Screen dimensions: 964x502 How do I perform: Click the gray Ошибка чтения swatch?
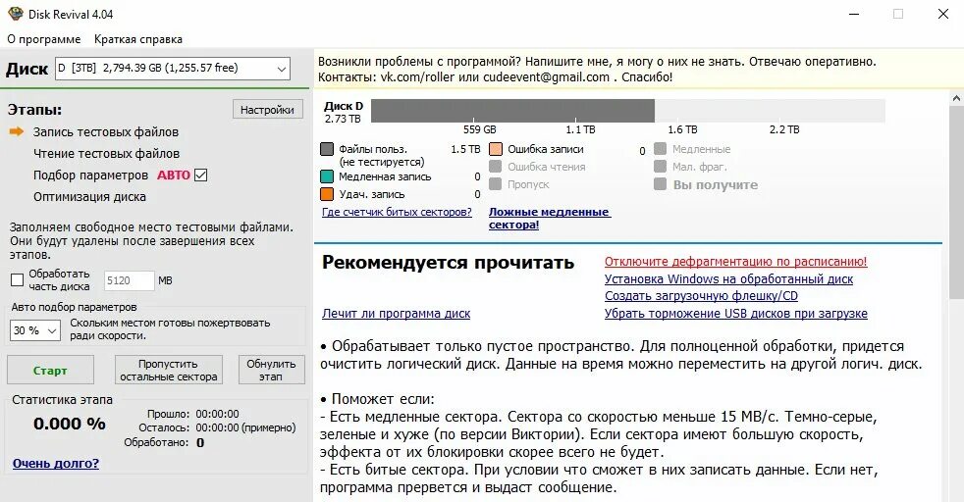point(496,167)
